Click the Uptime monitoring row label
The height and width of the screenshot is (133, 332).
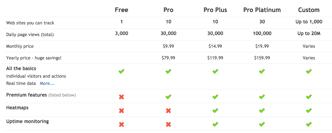(28, 121)
